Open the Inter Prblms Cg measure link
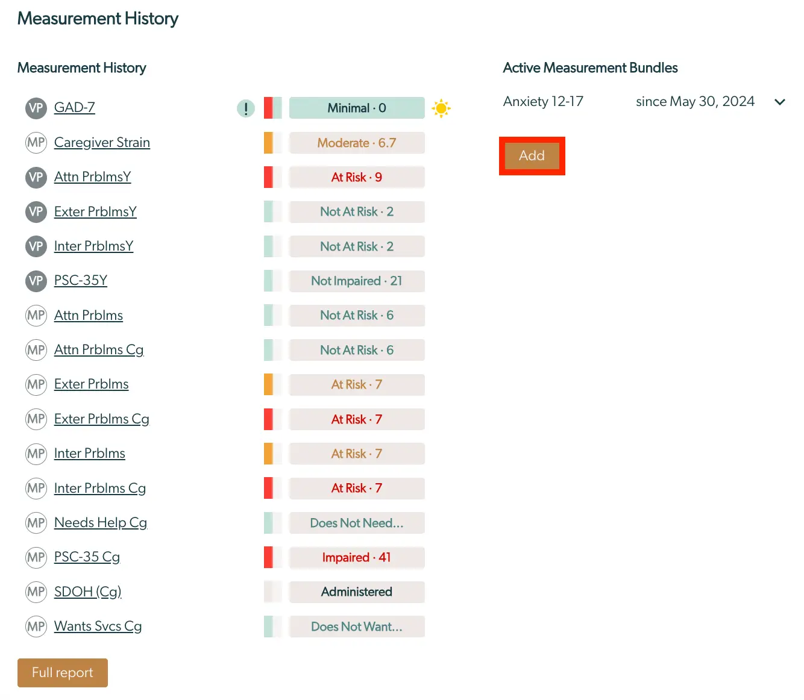The width and height of the screenshot is (804, 700). point(100,489)
